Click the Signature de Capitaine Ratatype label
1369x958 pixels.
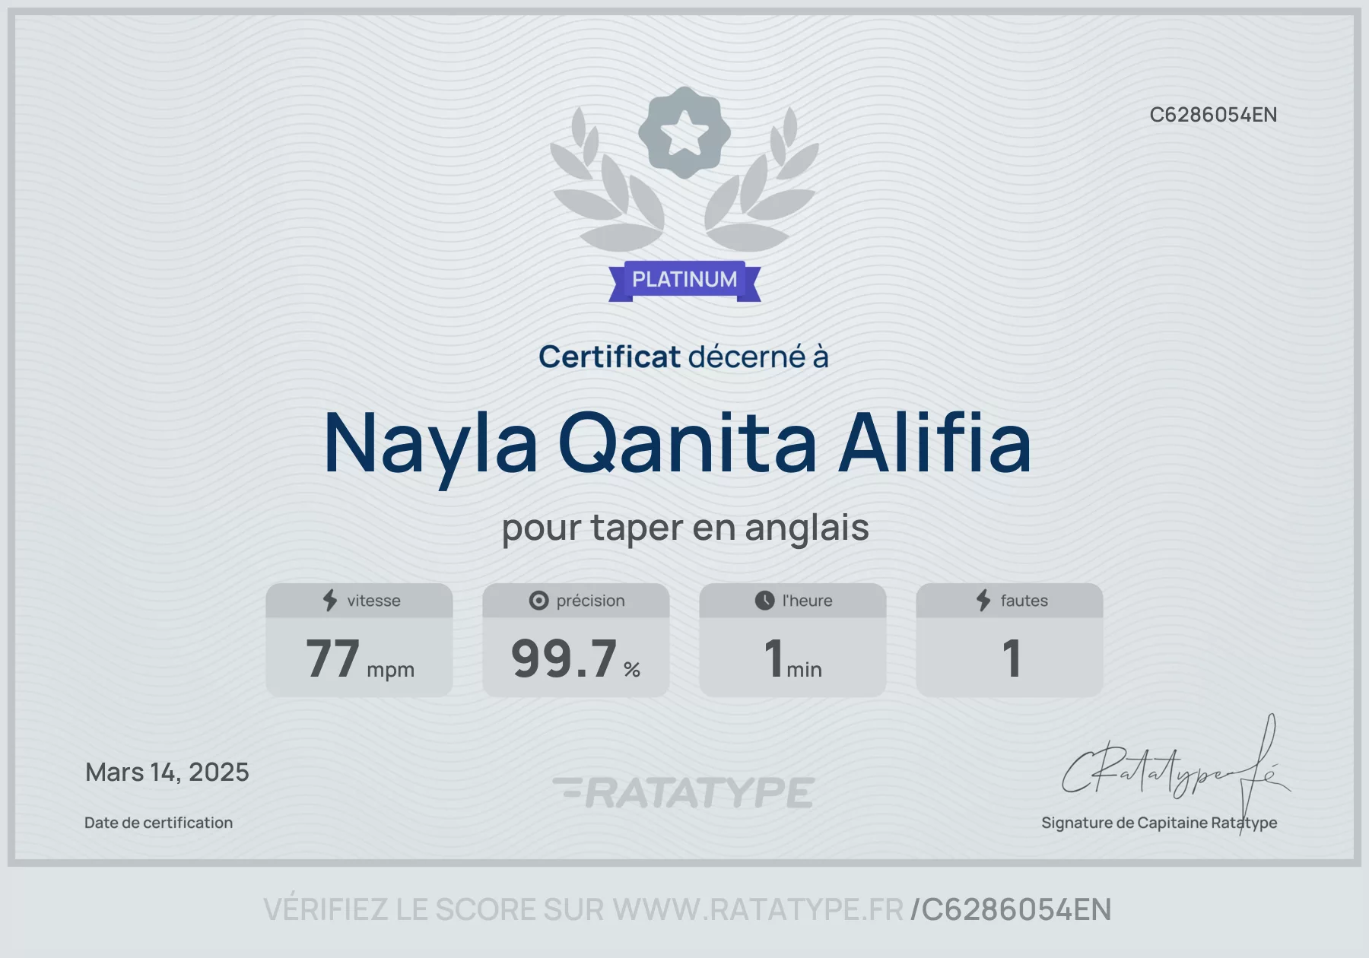point(1159,823)
